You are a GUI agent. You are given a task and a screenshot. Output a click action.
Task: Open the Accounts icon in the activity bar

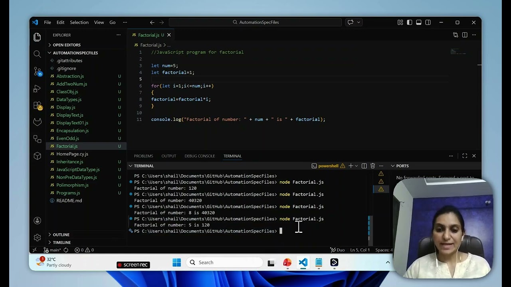[37, 220]
